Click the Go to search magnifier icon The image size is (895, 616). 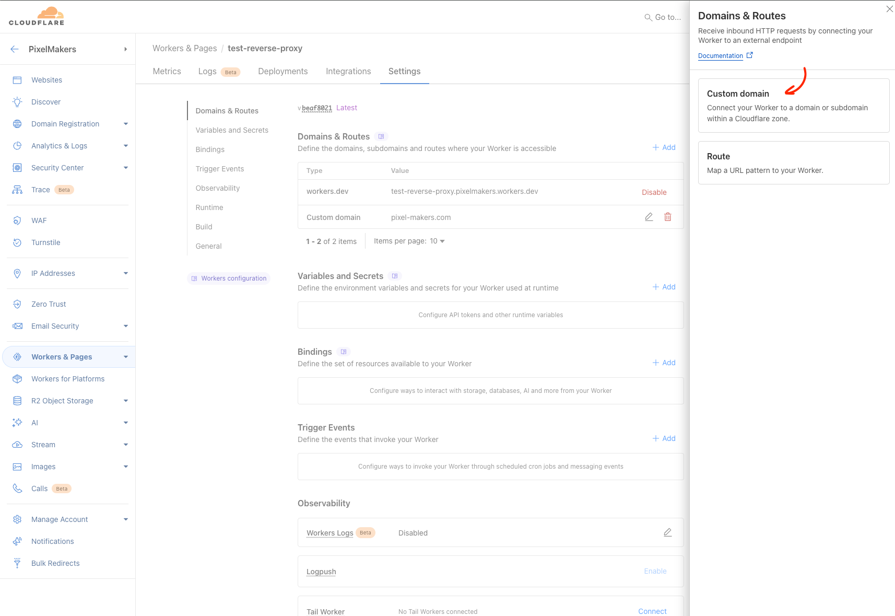(x=648, y=17)
